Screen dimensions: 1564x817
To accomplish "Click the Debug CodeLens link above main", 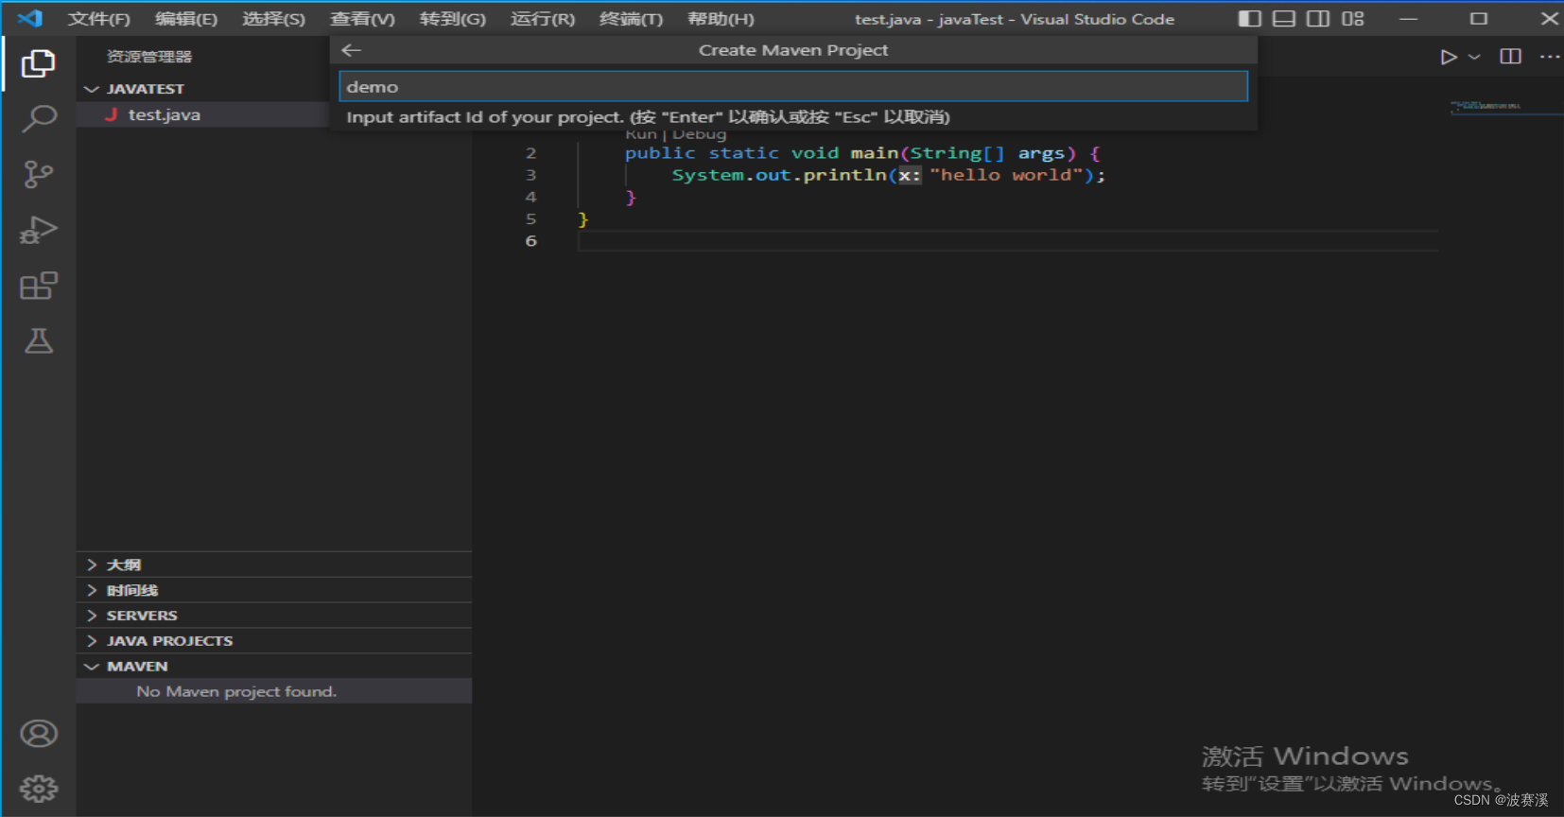I will click(699, 134).
